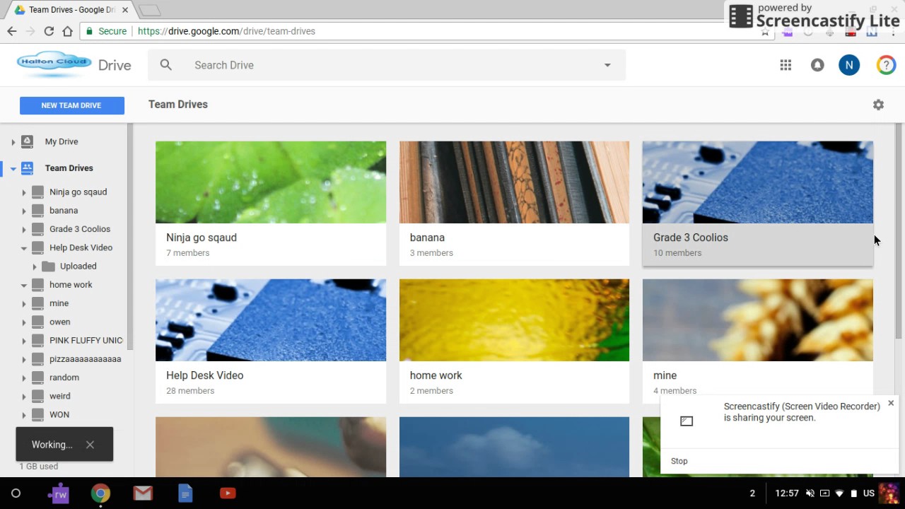This screenshot has height=509, width=905.
Task: Expand banana drive tree arrow
Action: pos(23,211)
